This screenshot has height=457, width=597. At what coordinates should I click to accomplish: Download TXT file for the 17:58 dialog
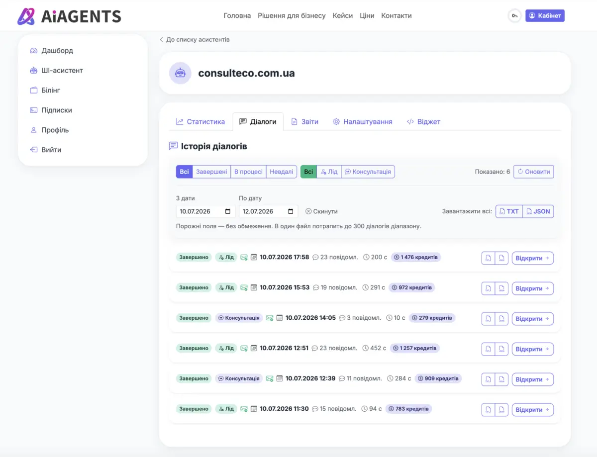click(488, 258)
